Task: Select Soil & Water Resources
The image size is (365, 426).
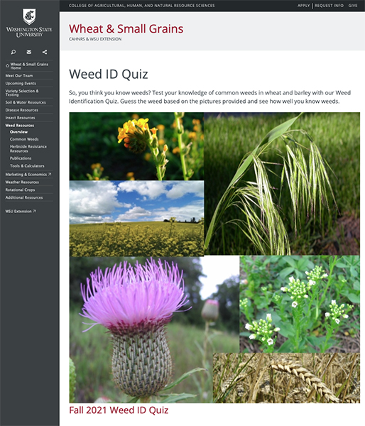Action: [x=26, y=102]
